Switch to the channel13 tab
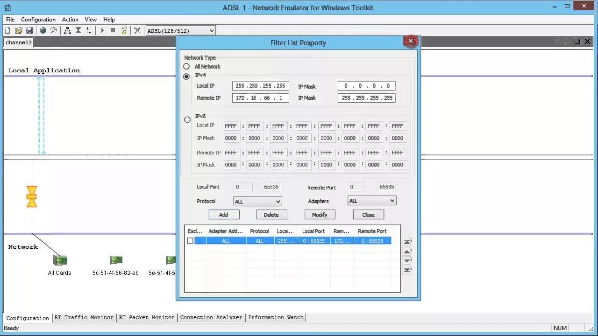 pyautogui.click(x=19, y=42)
